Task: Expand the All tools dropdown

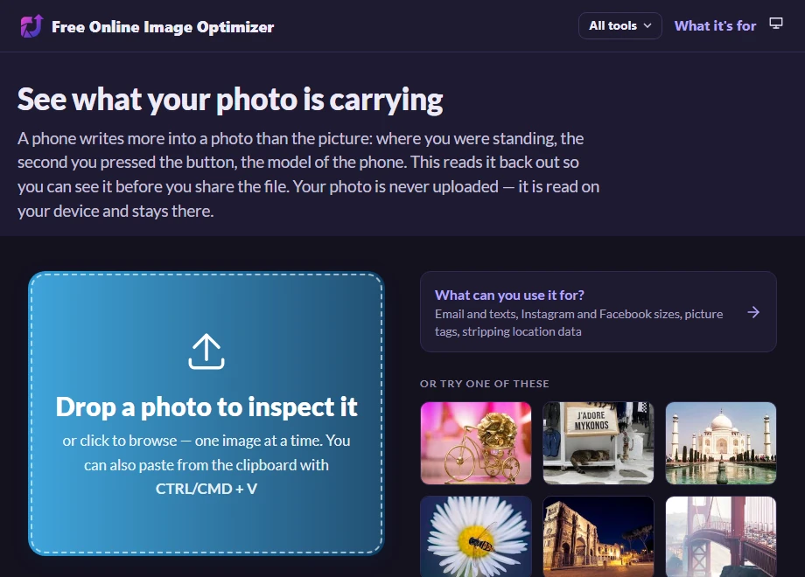Action: (619, 25)
